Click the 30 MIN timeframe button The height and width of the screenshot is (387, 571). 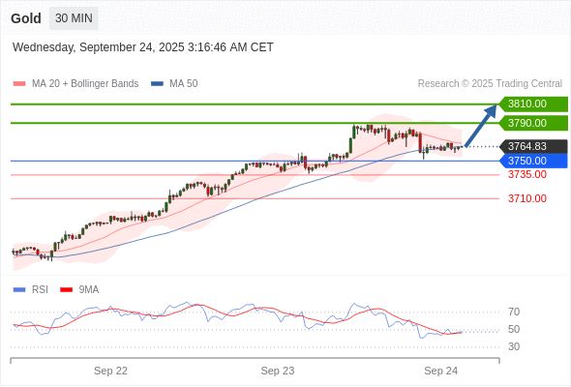click(x=74, y=18)
